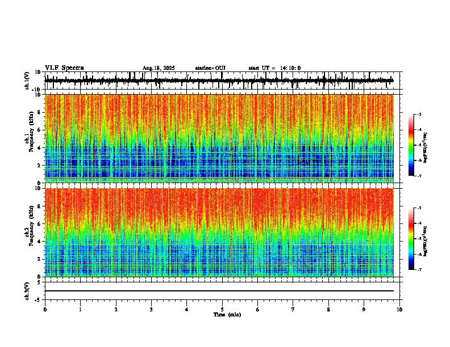Click the ch.1 voltage waveform trace
The image size is (450, 347).
[x=219, y=81]
